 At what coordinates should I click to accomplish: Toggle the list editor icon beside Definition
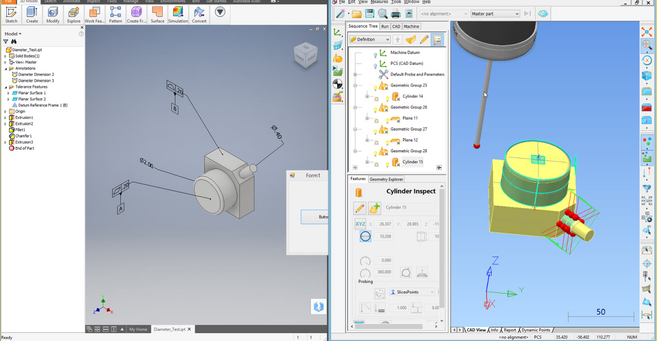437,40
